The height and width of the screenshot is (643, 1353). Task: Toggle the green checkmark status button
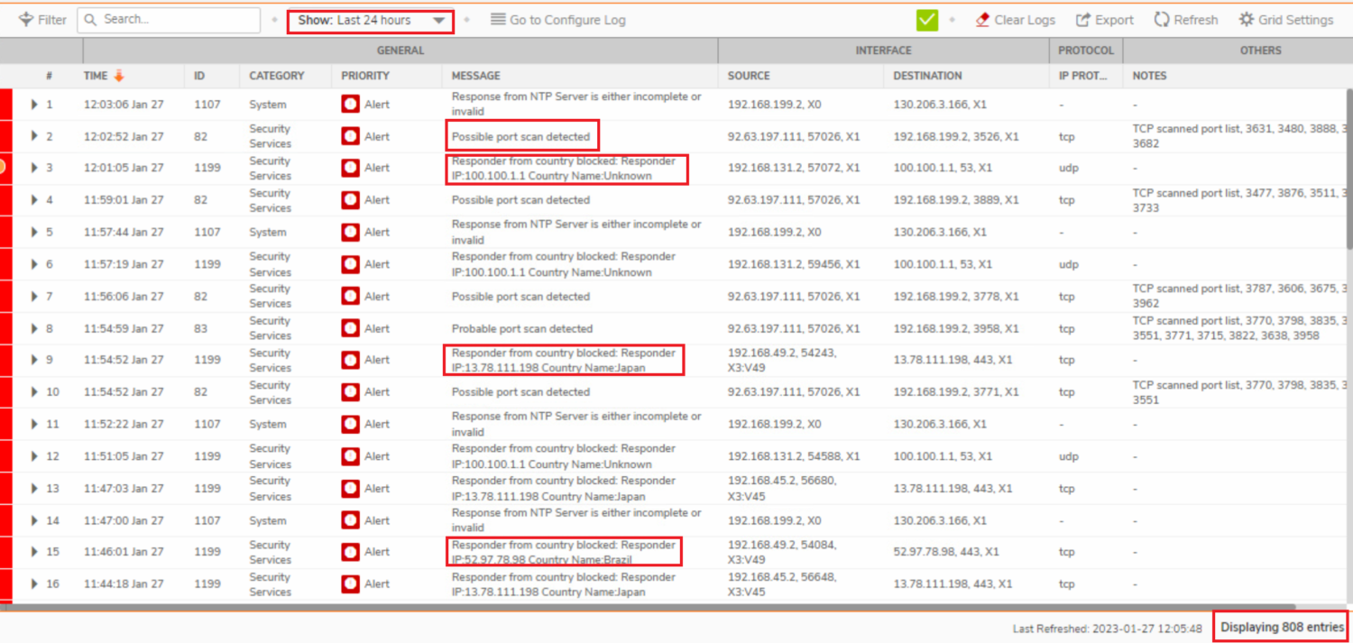pos(926,20)
